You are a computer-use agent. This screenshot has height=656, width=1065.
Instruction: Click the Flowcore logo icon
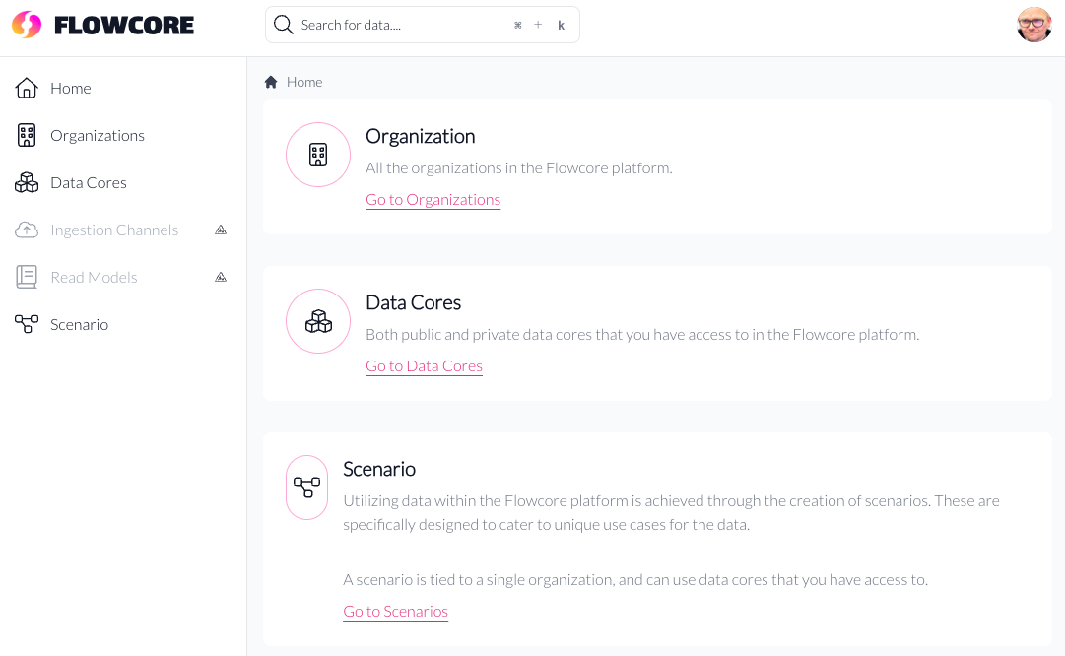coord(27,25)
